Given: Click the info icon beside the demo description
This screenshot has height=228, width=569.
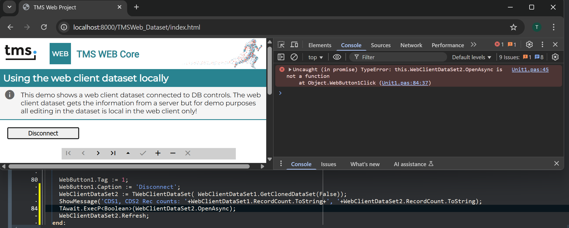Looking at the screenshot, I should (10, 95).
